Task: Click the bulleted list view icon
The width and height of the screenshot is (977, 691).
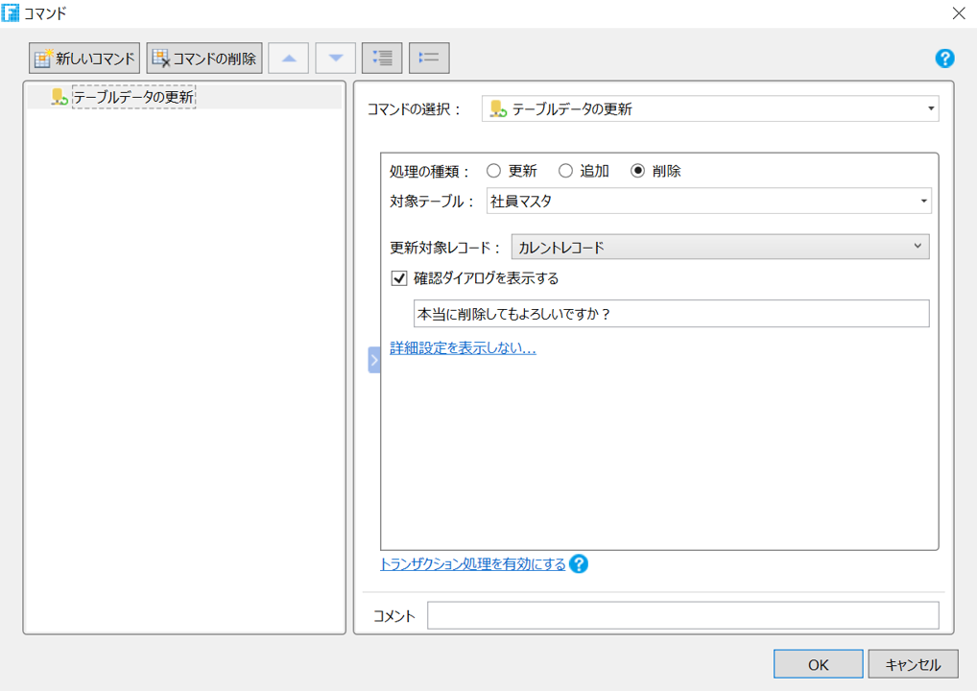Action: [x=429, y=59]
